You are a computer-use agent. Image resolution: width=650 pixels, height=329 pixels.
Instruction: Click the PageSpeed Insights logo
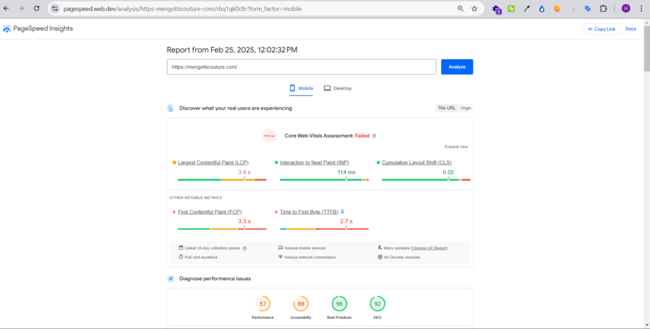coord(37,29)
